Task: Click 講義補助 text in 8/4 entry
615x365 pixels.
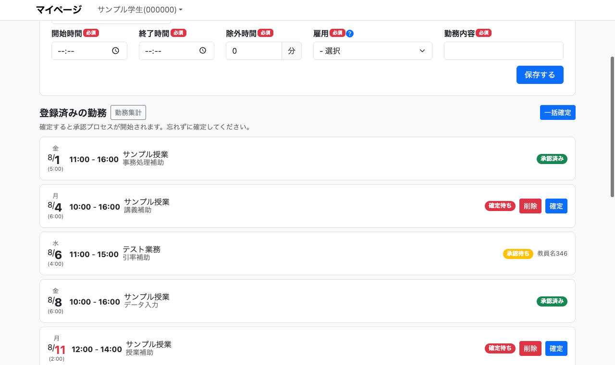Action: click(x=137, y=210)
